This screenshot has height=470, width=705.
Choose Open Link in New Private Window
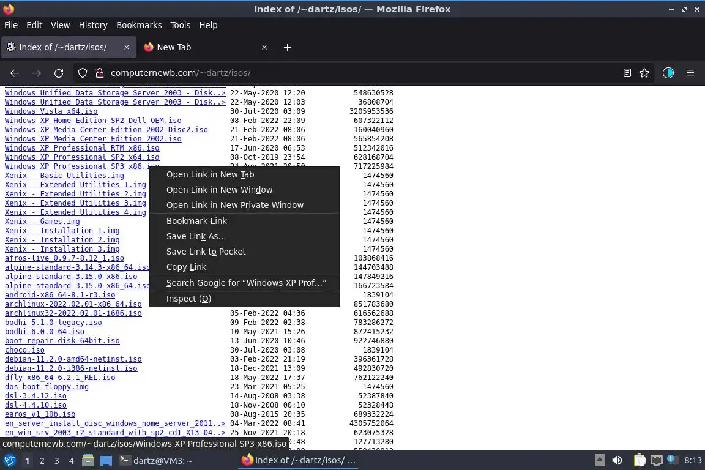[244, 205]
